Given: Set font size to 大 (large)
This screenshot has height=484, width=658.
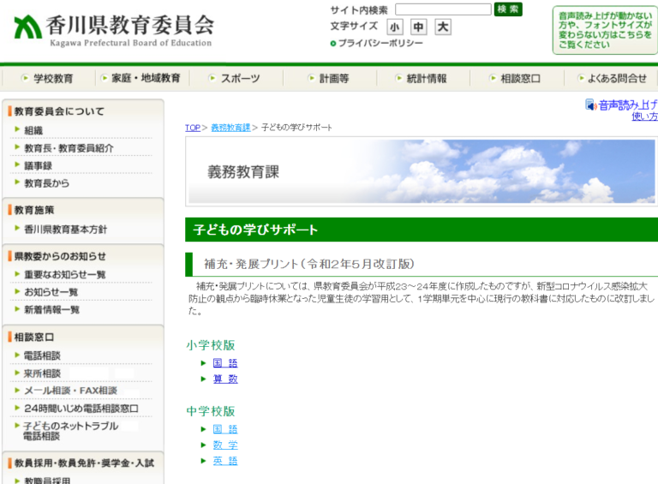Looking at the screenshot, I should pyautogui.click(x=443, y=27).
